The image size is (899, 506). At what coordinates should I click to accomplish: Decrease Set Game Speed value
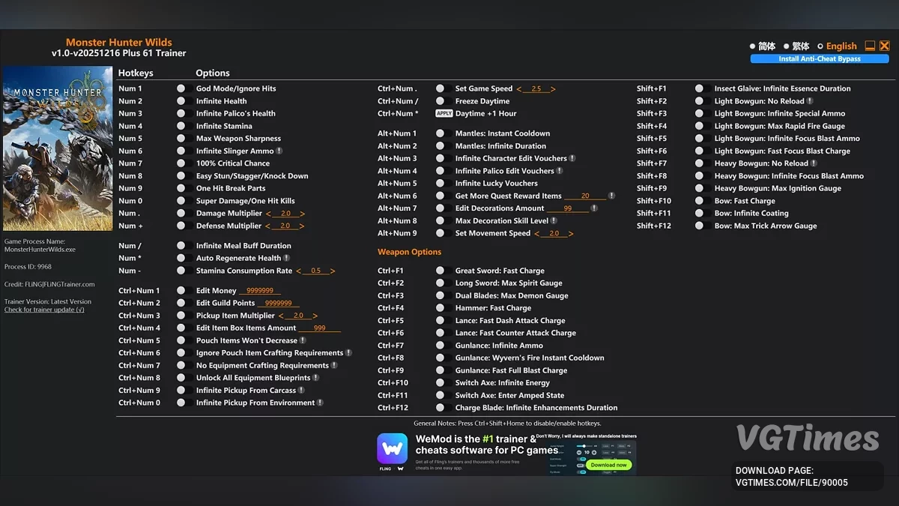pyautogui.click(x=519, y=88)
